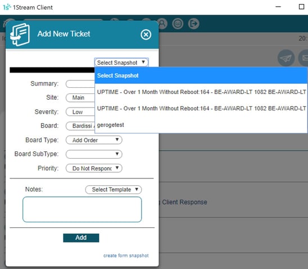Click the logout arrow icon in toolbar
Screen dimensions: 308x269
194,24
